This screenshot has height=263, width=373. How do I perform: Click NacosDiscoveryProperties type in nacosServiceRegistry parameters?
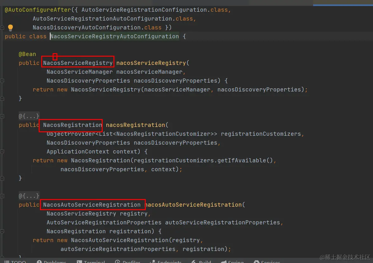pyautogui.click(x=88, y=81)
